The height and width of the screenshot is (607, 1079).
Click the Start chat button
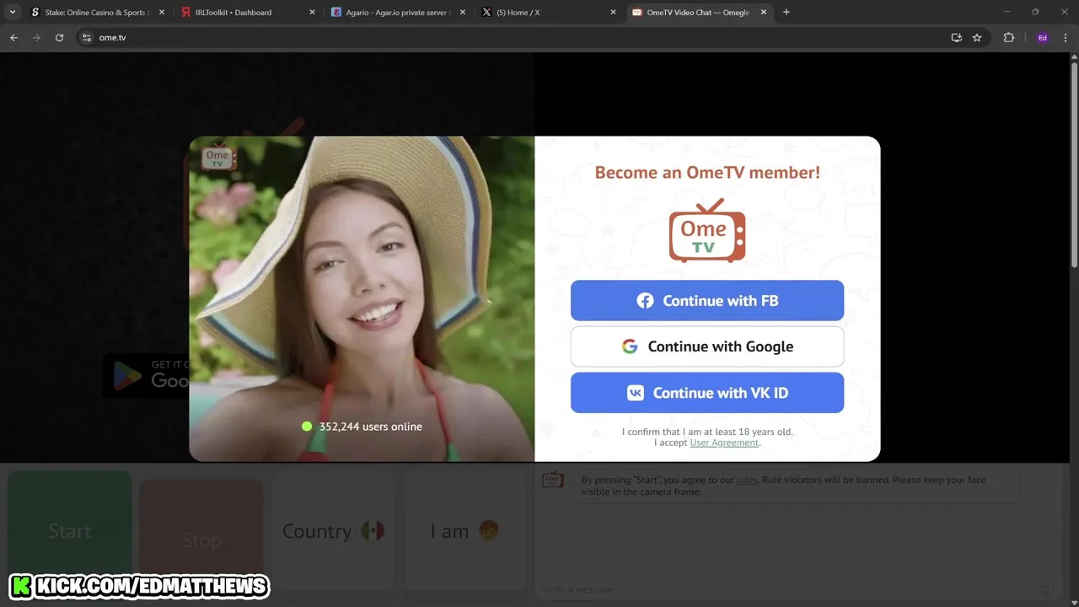[x=70, y=531]
